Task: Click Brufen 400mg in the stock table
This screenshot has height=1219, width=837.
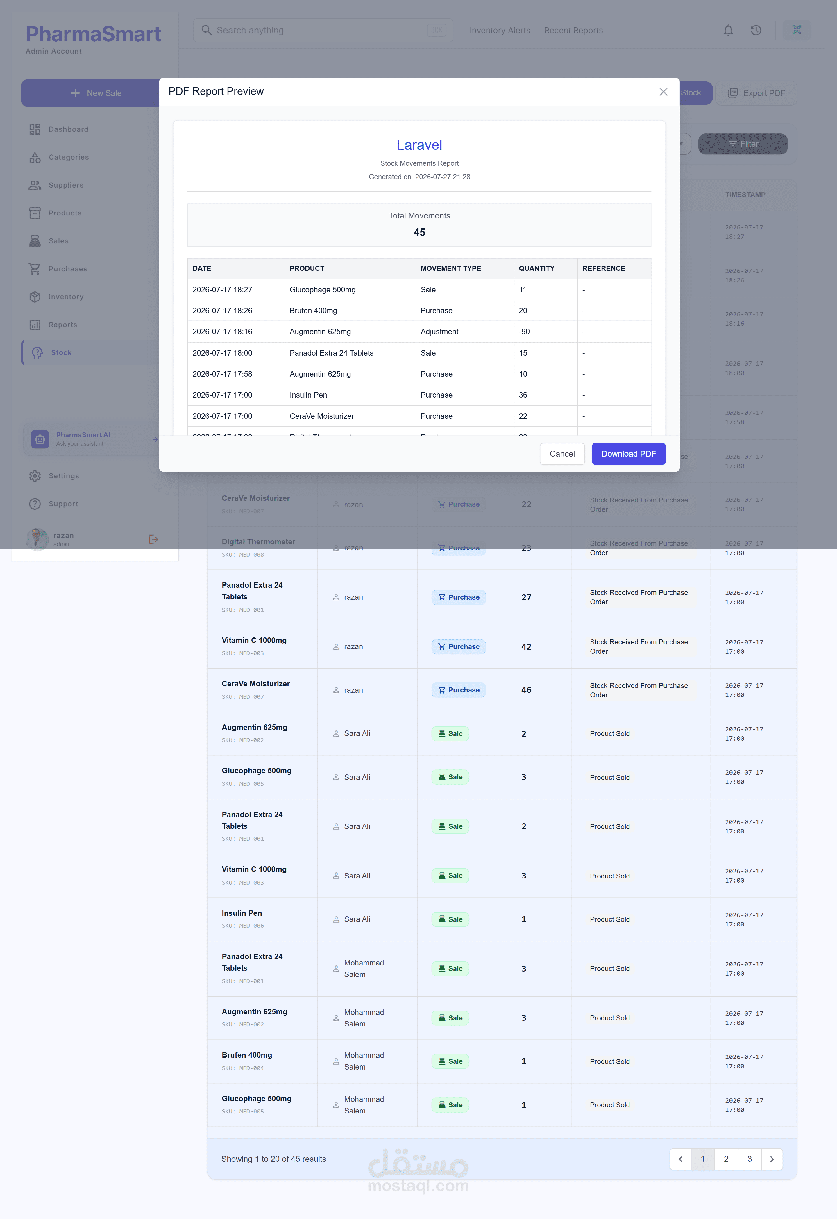Action: pyautogui.click(x=246, y=1055)
